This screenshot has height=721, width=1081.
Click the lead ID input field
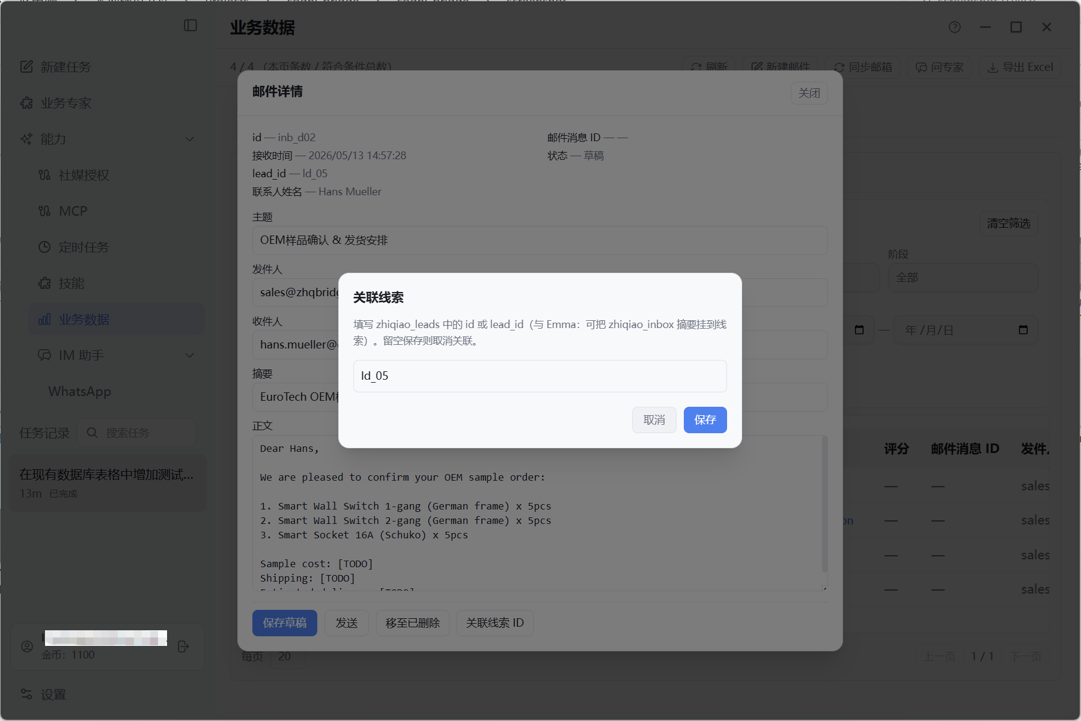(540, 376)
